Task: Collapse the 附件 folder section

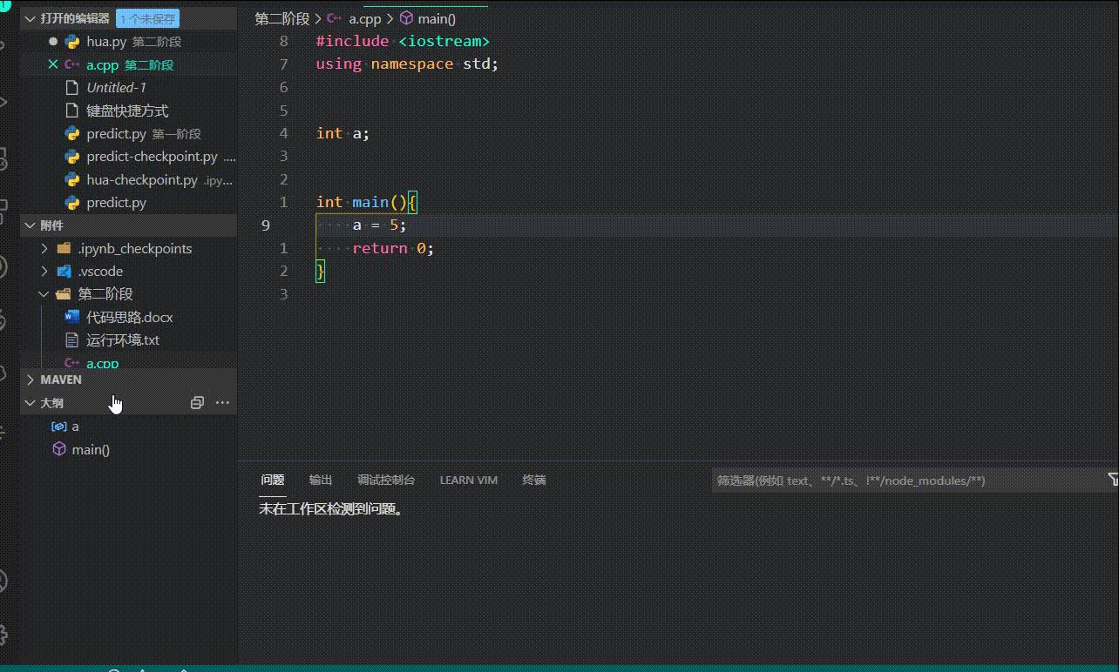Action: coord(31,225)
